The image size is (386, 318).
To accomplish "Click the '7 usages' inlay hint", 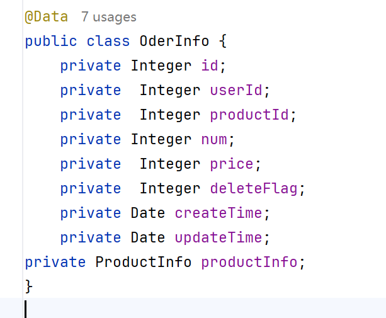I will (108, 17).
